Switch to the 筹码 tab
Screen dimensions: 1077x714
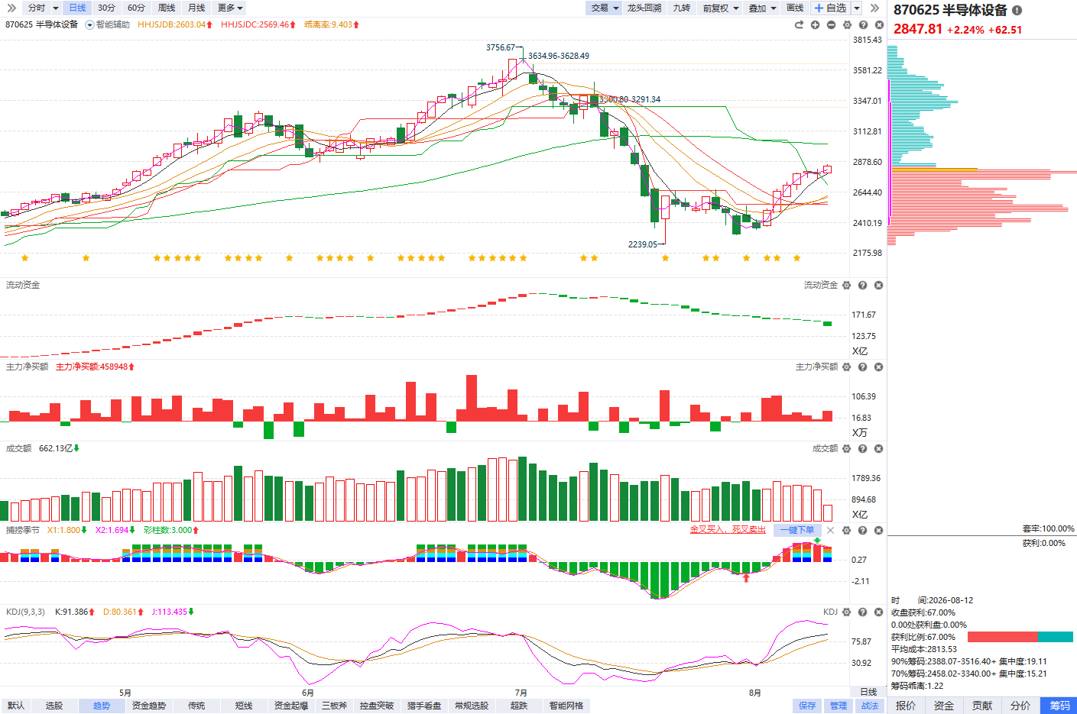pos(1059,706)
